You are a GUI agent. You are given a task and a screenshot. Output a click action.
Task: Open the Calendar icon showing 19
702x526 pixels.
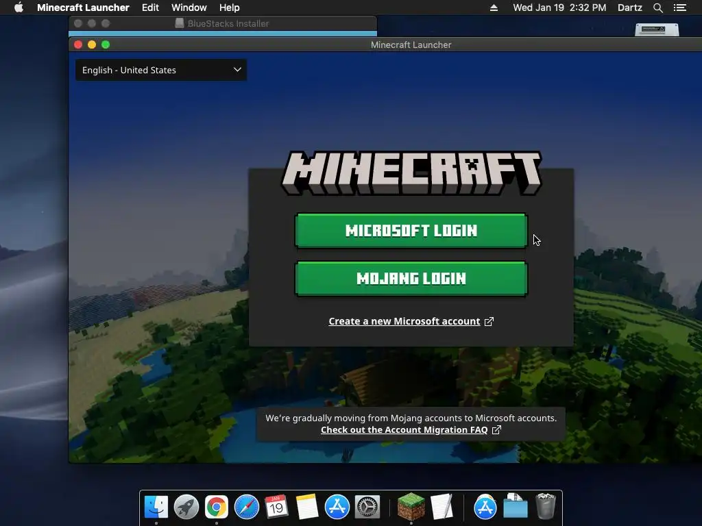coord(276,507)
